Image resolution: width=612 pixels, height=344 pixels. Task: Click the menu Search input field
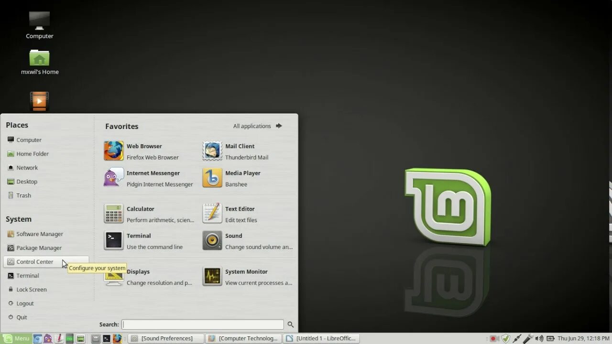[x=203, y=324]
